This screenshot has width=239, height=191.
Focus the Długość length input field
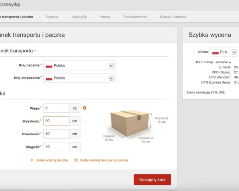(x=56, y=147)
